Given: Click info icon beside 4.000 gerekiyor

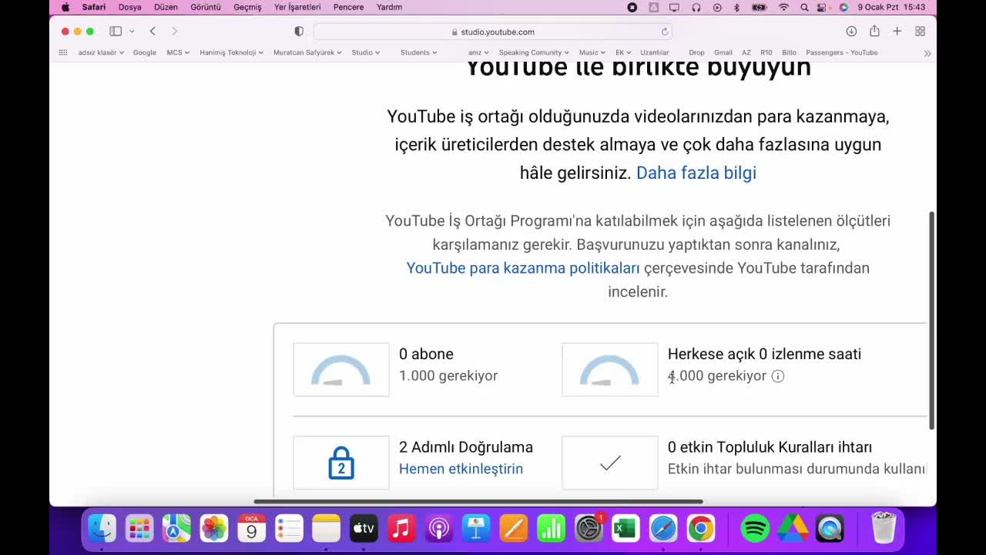Looking at the screenshot, I should (778, 376).
